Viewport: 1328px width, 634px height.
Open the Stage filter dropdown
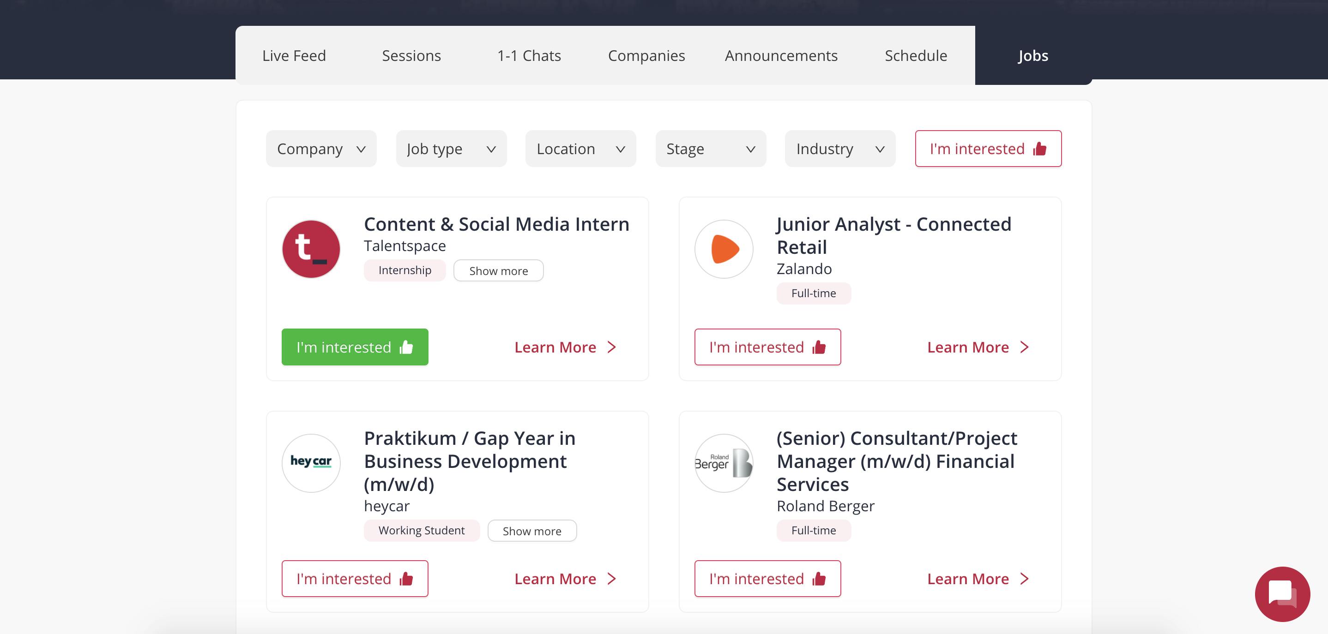(710, 149)
